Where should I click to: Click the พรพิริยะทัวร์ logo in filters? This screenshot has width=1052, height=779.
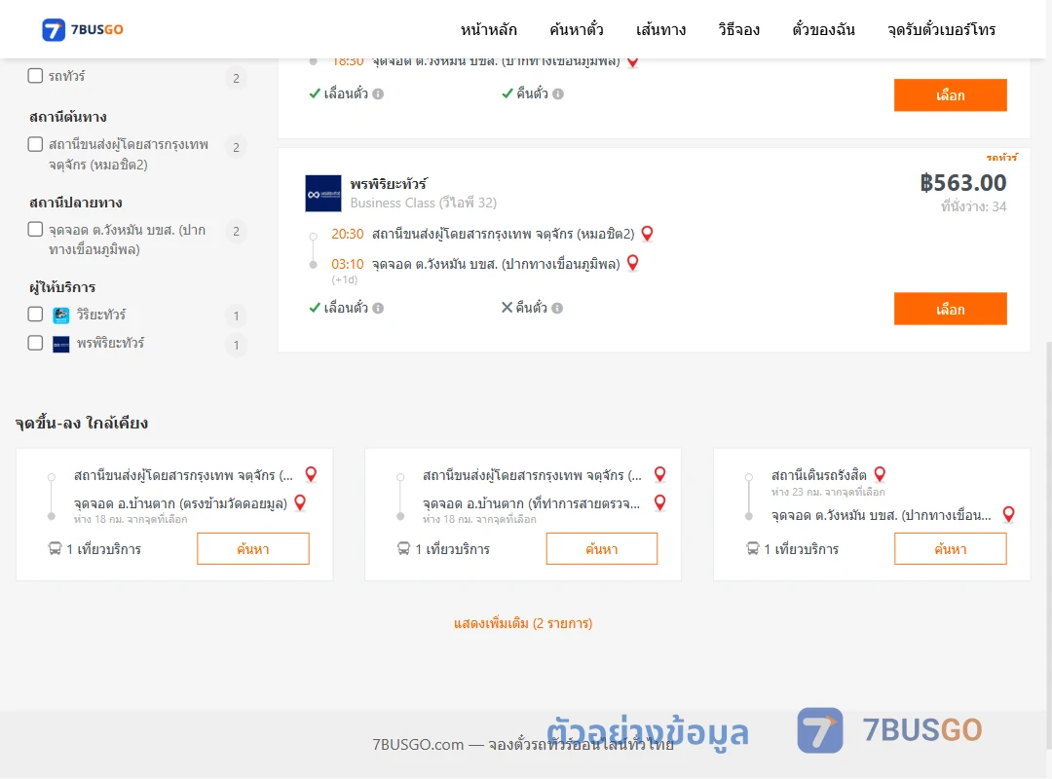click(61, 344)
